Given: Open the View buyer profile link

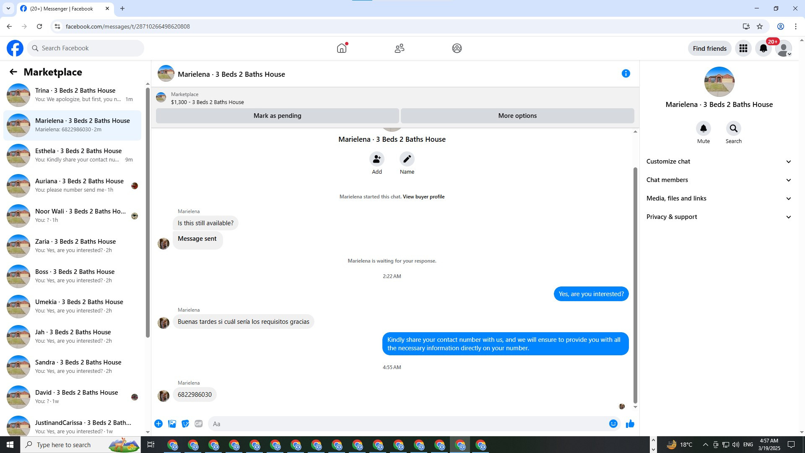Looking at the screenshot, I should (423, 197).
